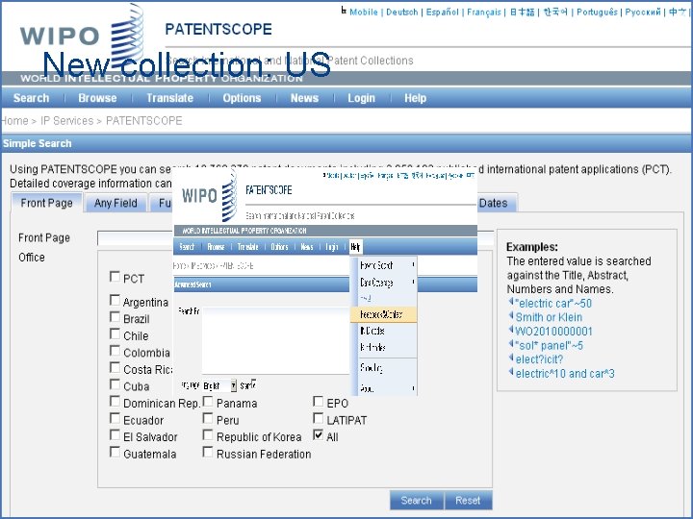The width and height of the screenshot is (693, 519).
Task: Open the Mobile version link
Action: (x=363, y=12)
